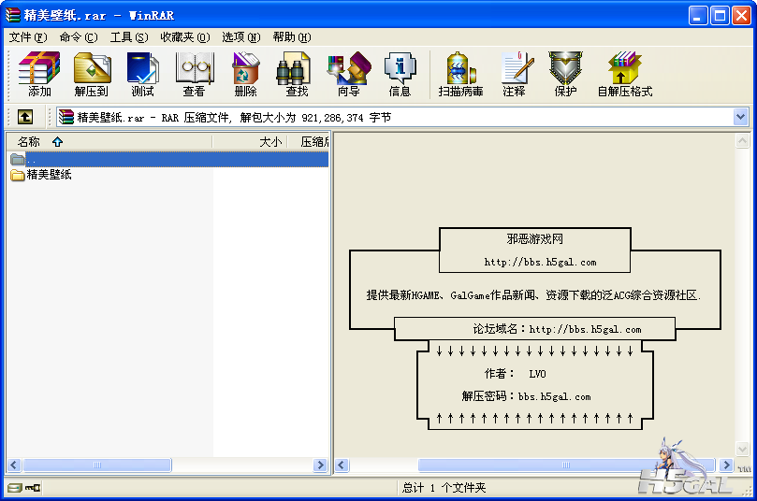Image resolution: width=757 pixels, height=501 pixels.
Task: Run 扫描病毒 (Virus Scan) tool
Action: (460, 74)
